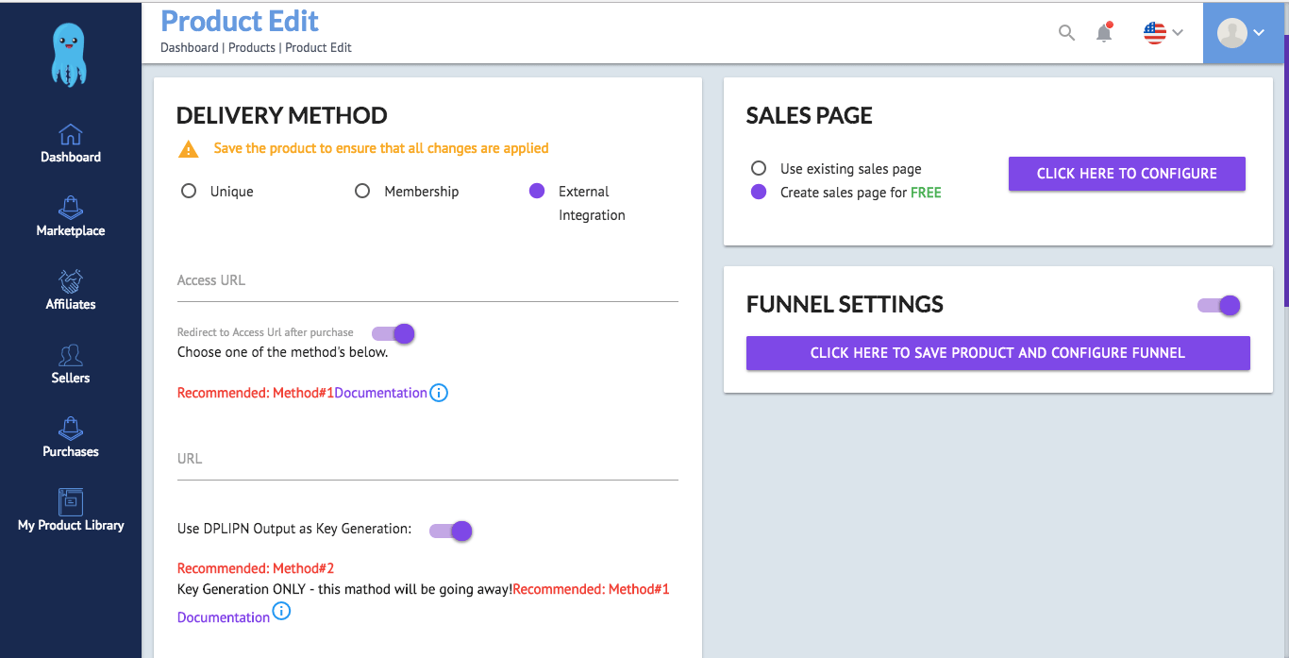Click the user avatar icon
Screen dimensions: 1289x658
1231,33
